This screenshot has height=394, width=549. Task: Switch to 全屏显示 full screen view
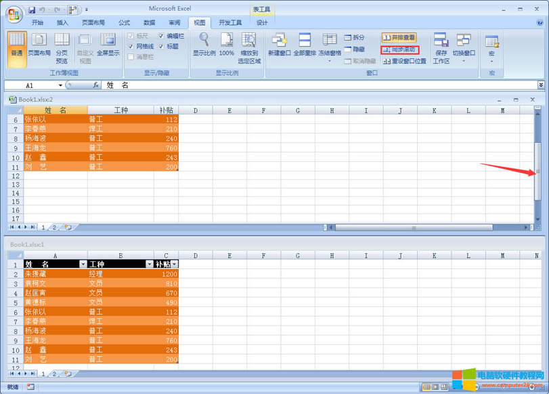point(108,44)
